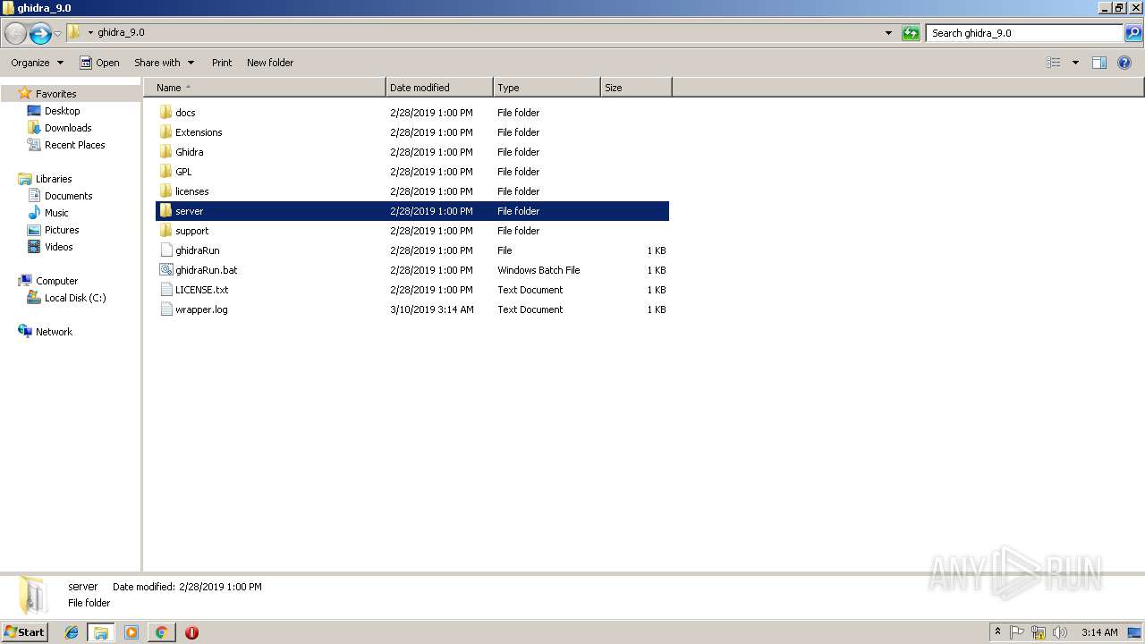Select the LICENSE.txt document icon
The width and height of the screenshot is (1145, 644).
(x=165, y=290)
